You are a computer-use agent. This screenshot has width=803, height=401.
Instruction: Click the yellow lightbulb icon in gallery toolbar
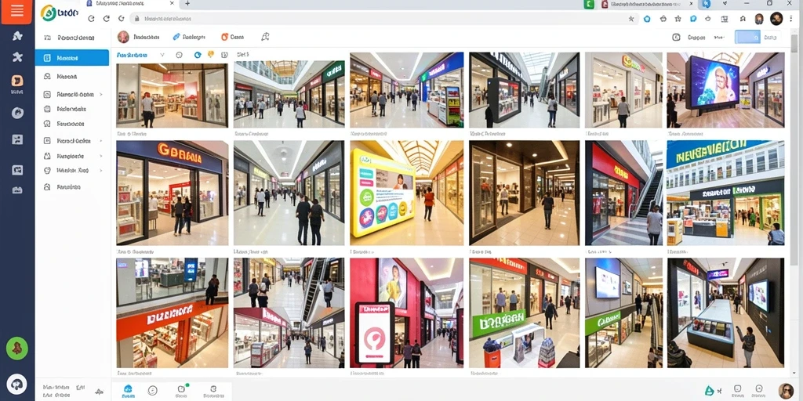[210, 55]
